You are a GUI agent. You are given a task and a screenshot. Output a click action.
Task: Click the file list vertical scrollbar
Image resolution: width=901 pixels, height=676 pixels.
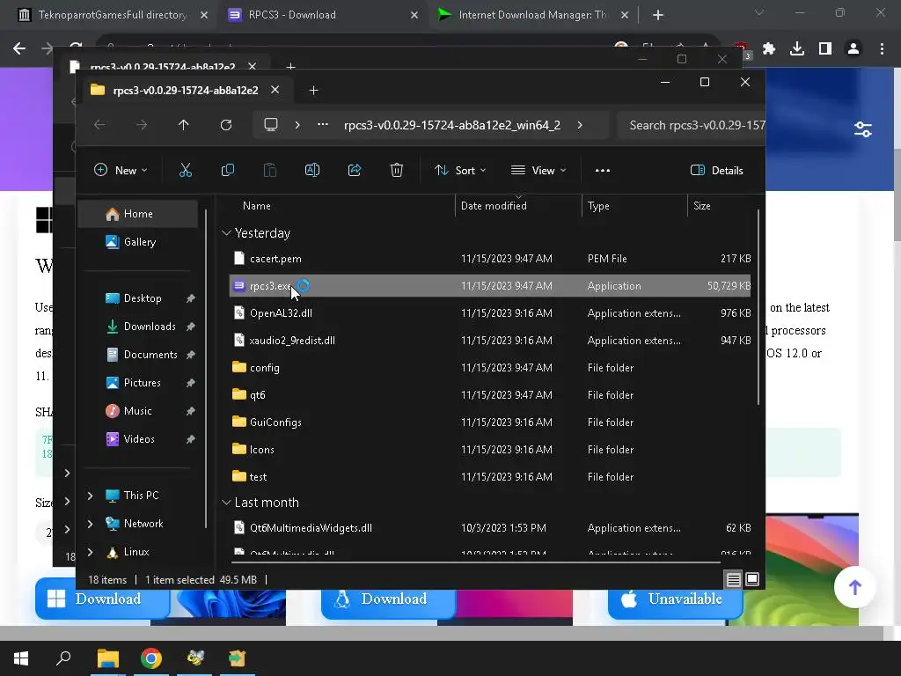point(758,307)
